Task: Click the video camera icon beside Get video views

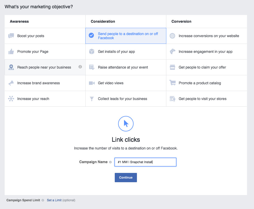Action: click(x=92, y=83)
